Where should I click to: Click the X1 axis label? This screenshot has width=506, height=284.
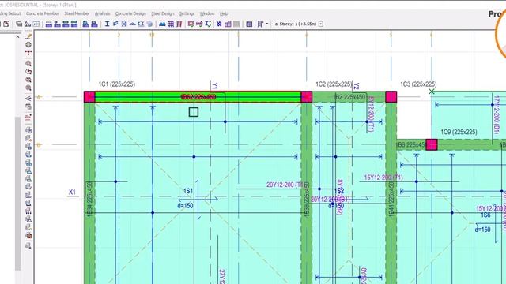pyautogui.click(x=72, y=192)
